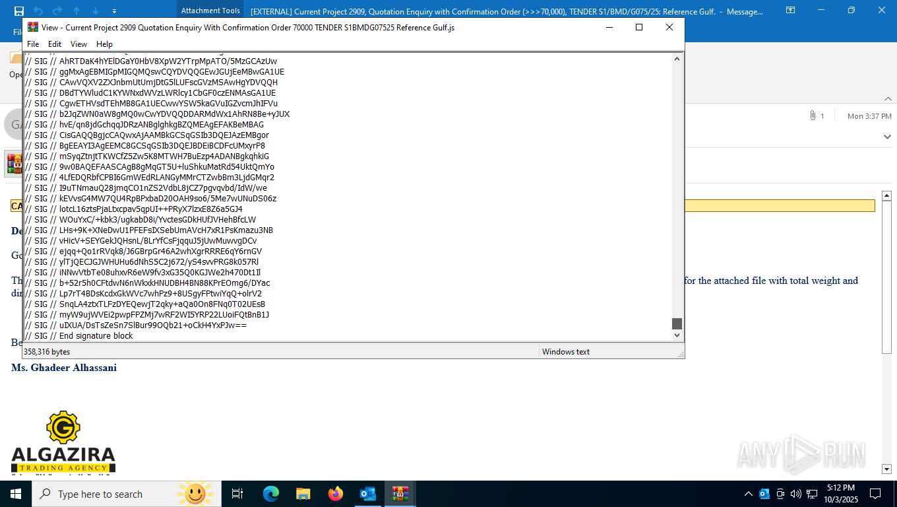Launch Microsoft Edge from the taskbar

pyautogui.click(x=271, y=494)
